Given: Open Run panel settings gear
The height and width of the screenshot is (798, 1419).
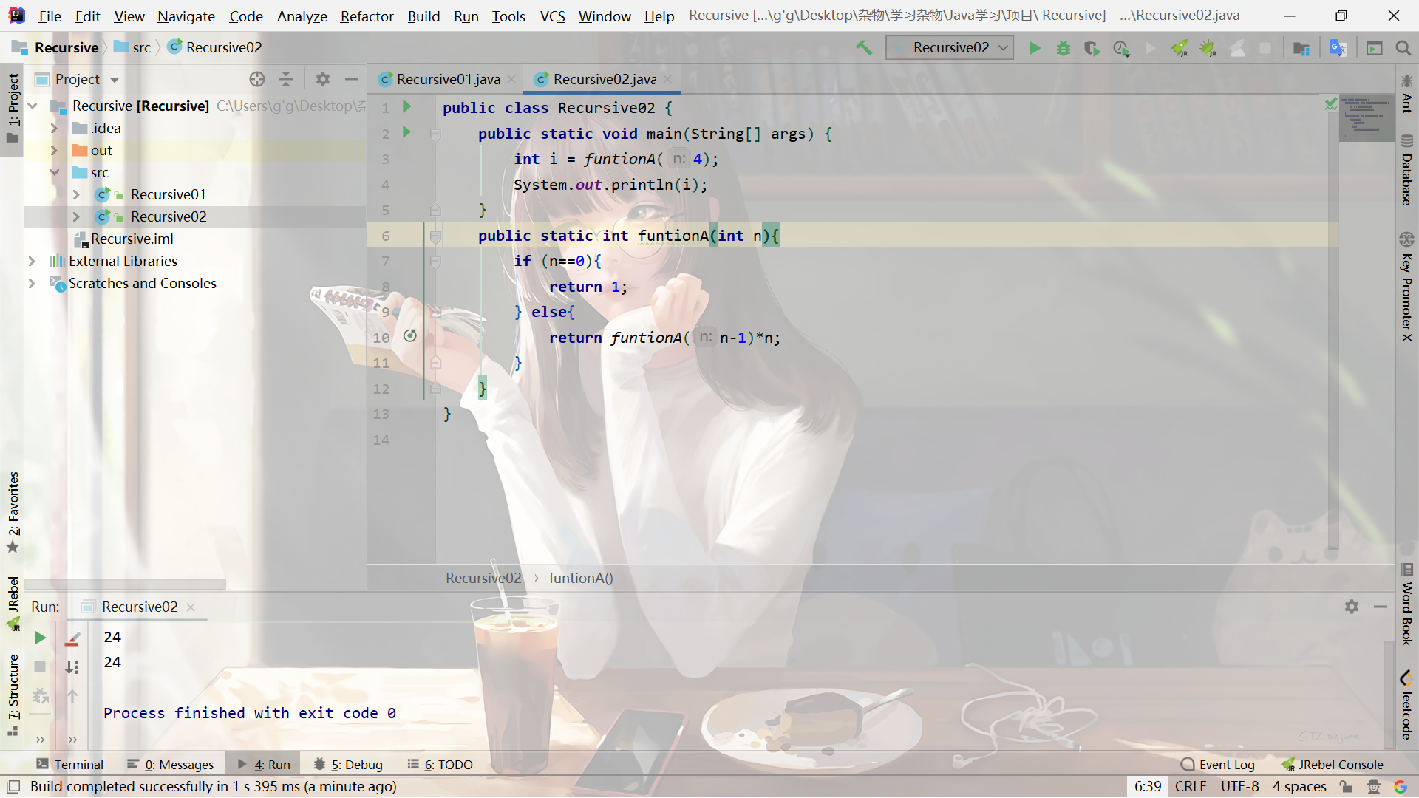Looking at the screenshot, I should [1352, 607].
